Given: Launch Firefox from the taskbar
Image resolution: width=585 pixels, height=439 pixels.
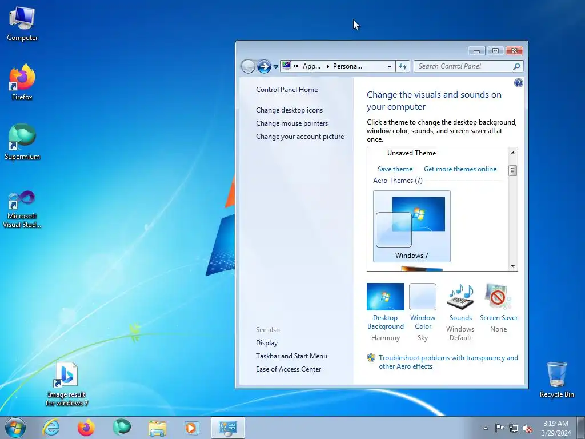Looking at the screenshot, I should pyautogui.click(x=86, y=428).
